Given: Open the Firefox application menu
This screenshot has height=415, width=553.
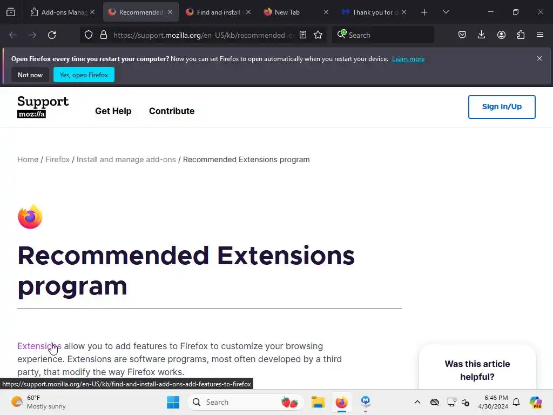Looking at the screenshot, I should pyautogui.click(x=540, y=35).
